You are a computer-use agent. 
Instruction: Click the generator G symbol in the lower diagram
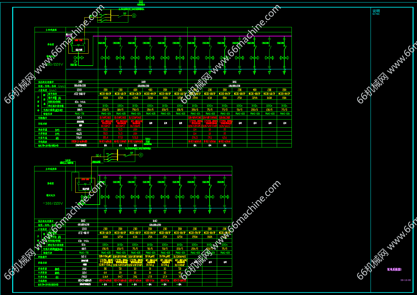141,155
